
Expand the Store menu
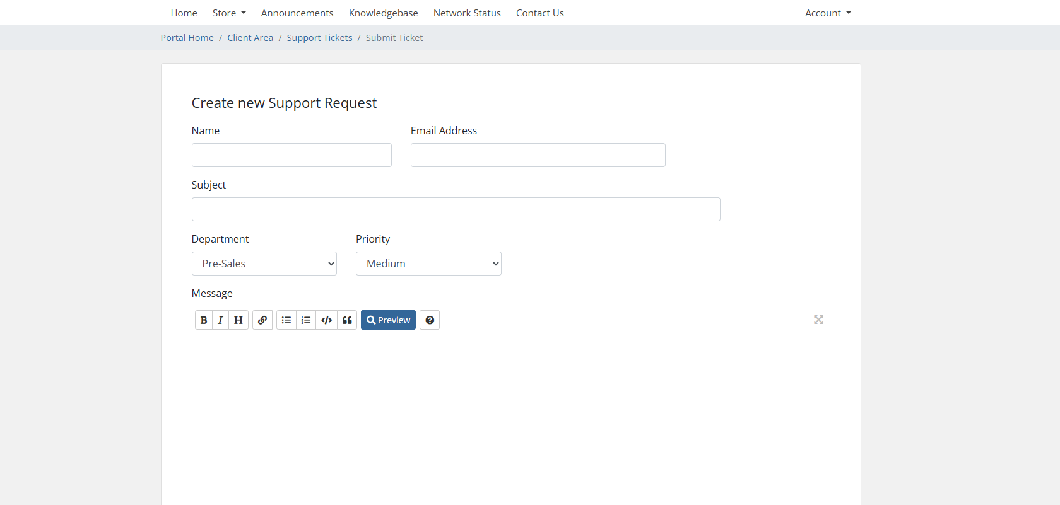coord(229,13)
